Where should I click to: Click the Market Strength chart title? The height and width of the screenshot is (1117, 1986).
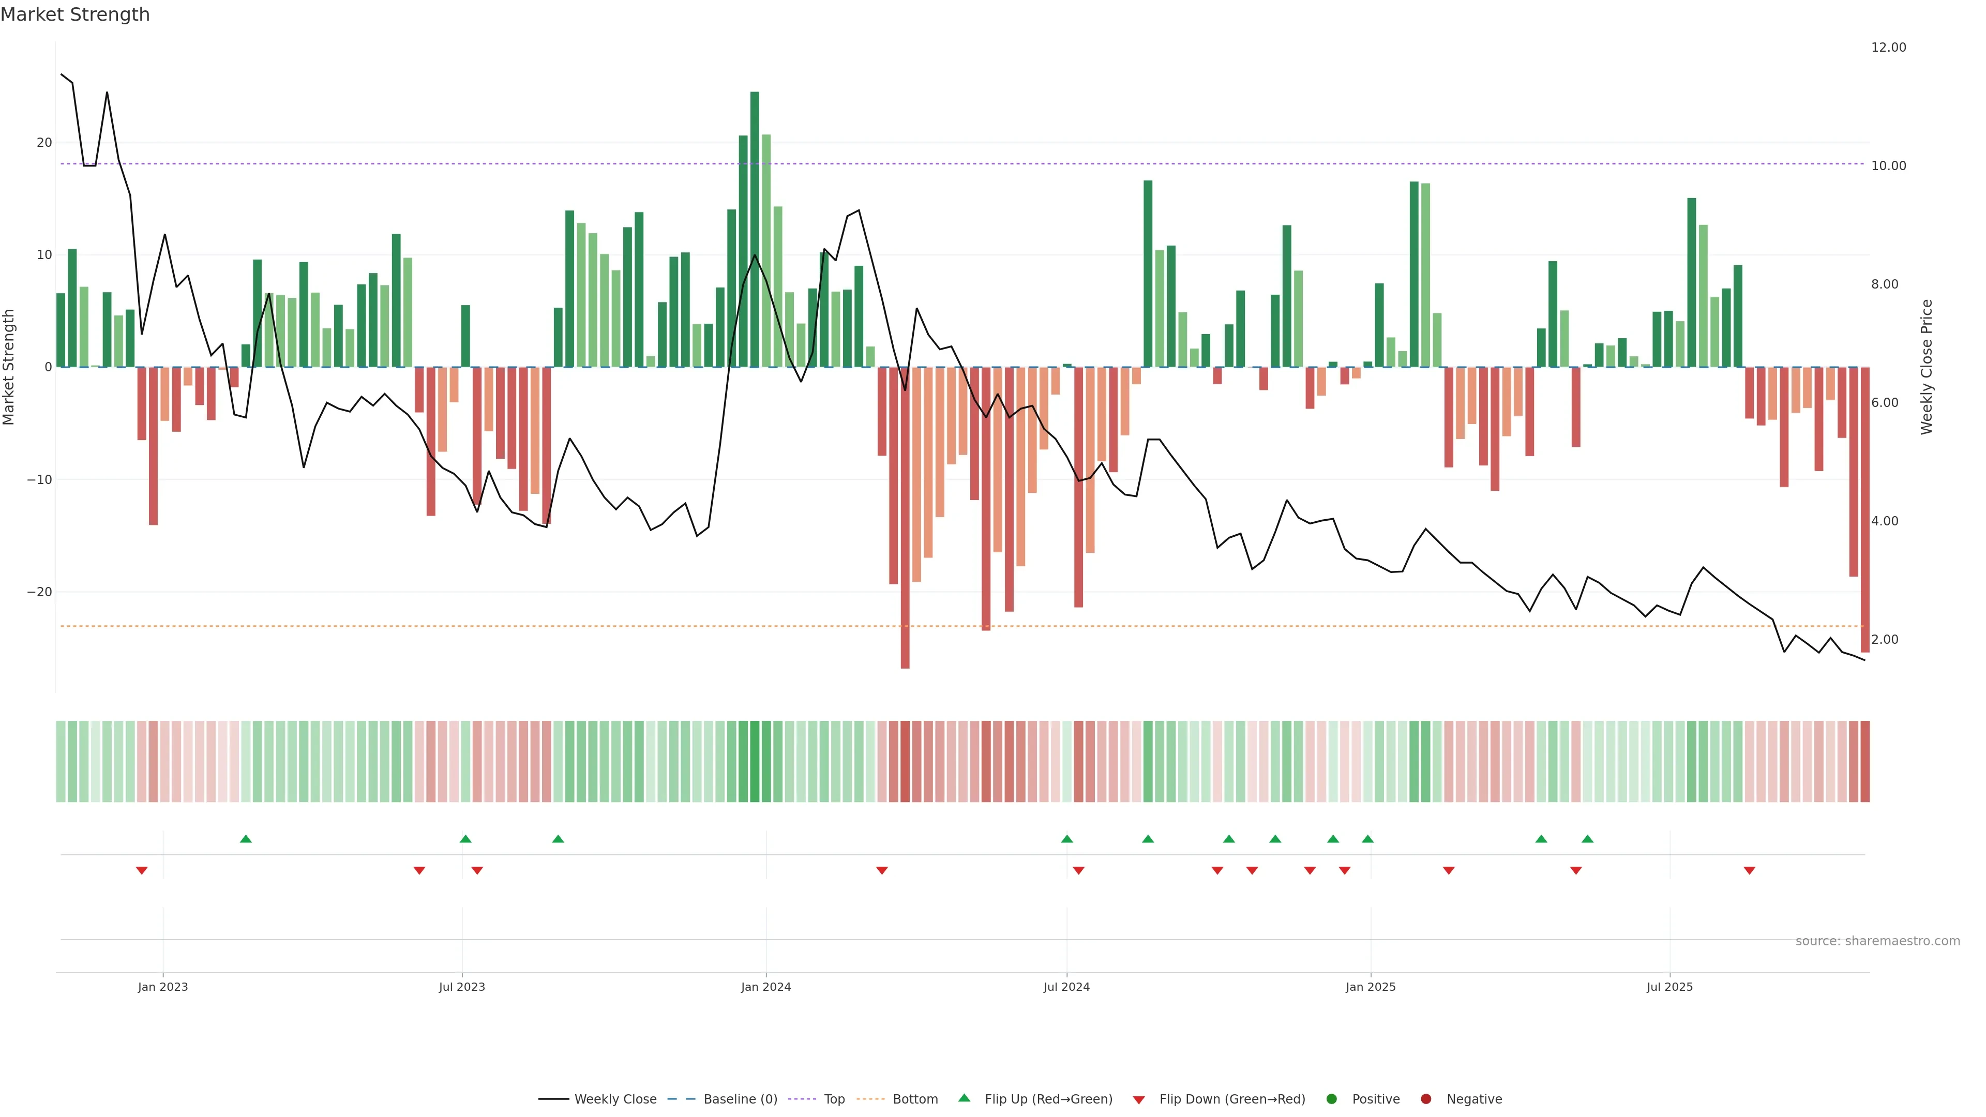tap(75, 14)
